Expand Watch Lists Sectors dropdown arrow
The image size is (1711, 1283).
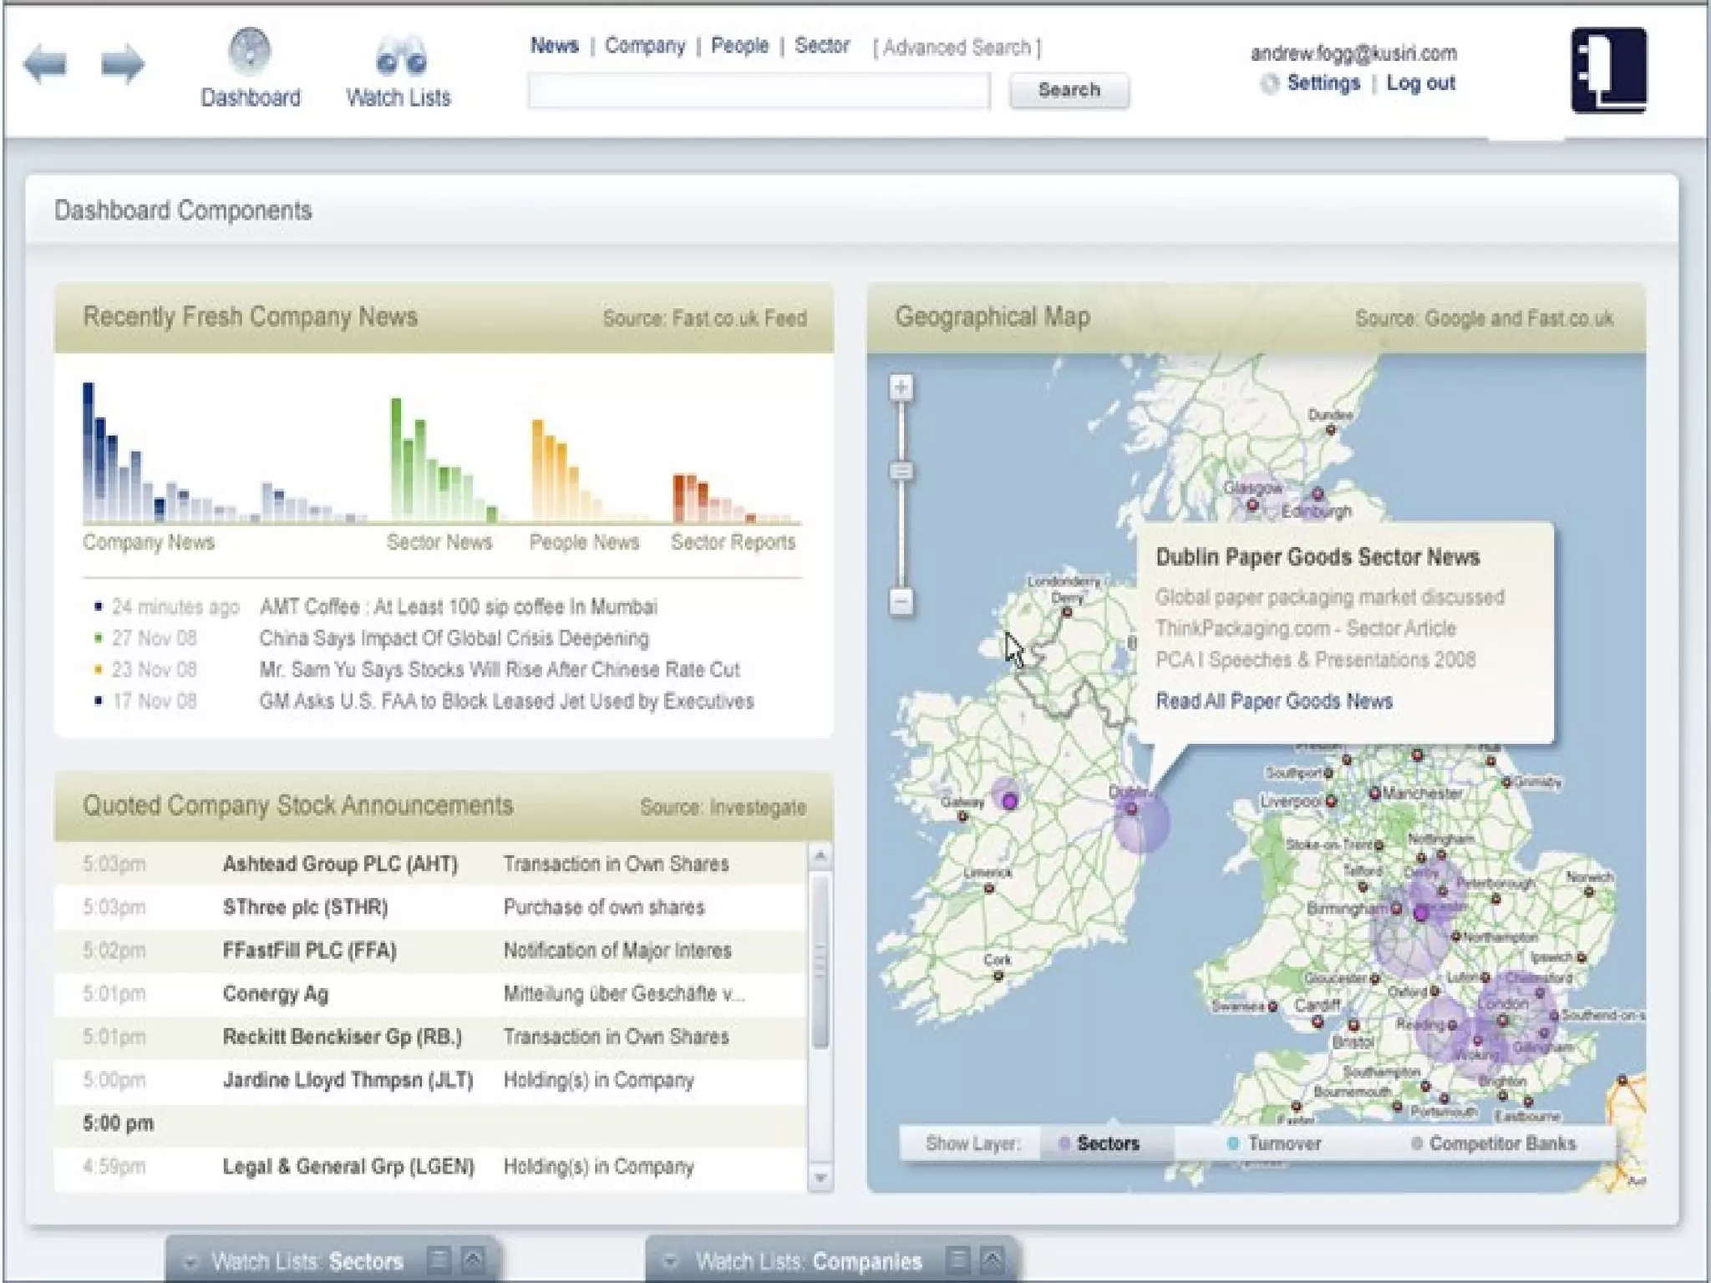coord(190,1260)
